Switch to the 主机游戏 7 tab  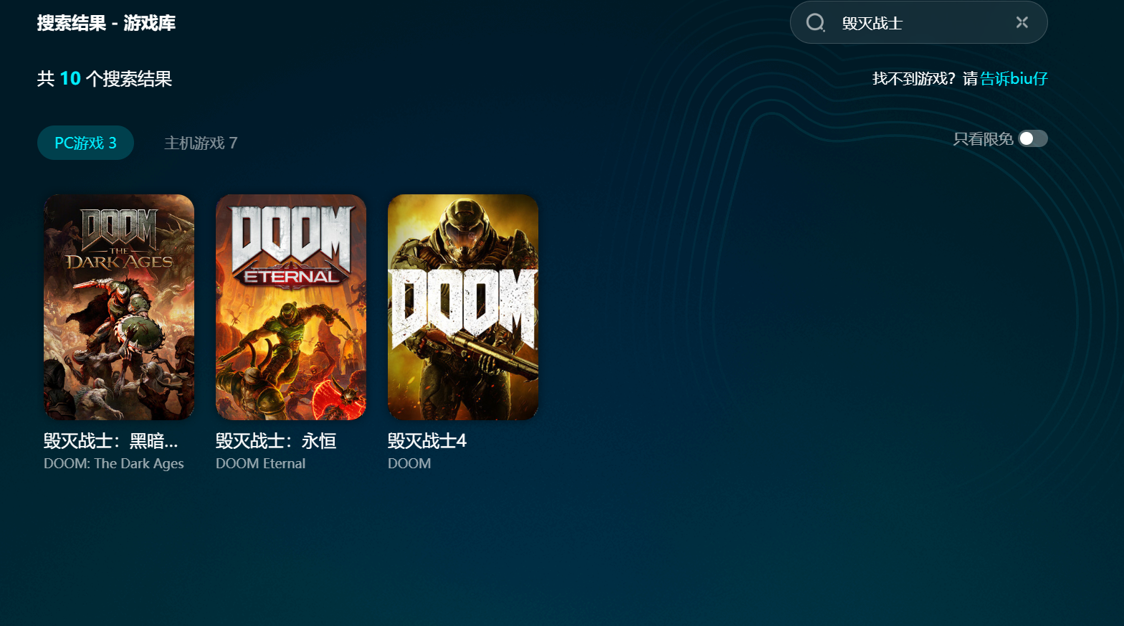click(x=201, y=143)
